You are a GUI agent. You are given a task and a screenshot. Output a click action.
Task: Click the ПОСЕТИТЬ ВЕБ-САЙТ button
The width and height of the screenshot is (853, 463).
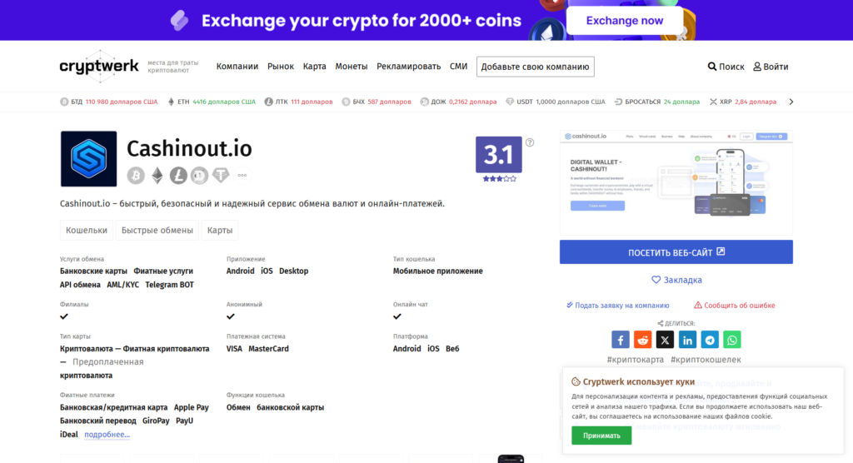click(676, 252)
